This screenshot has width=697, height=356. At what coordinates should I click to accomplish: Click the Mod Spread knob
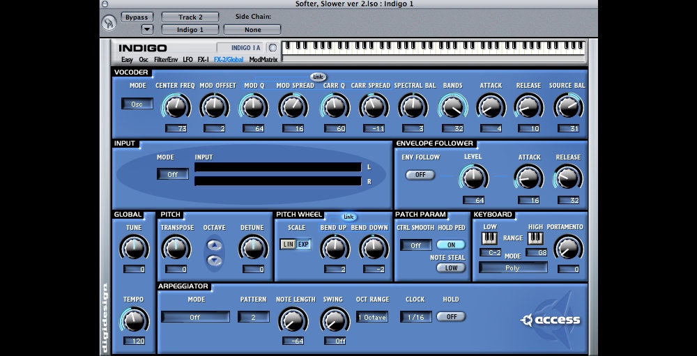click(x=293, y=107)
